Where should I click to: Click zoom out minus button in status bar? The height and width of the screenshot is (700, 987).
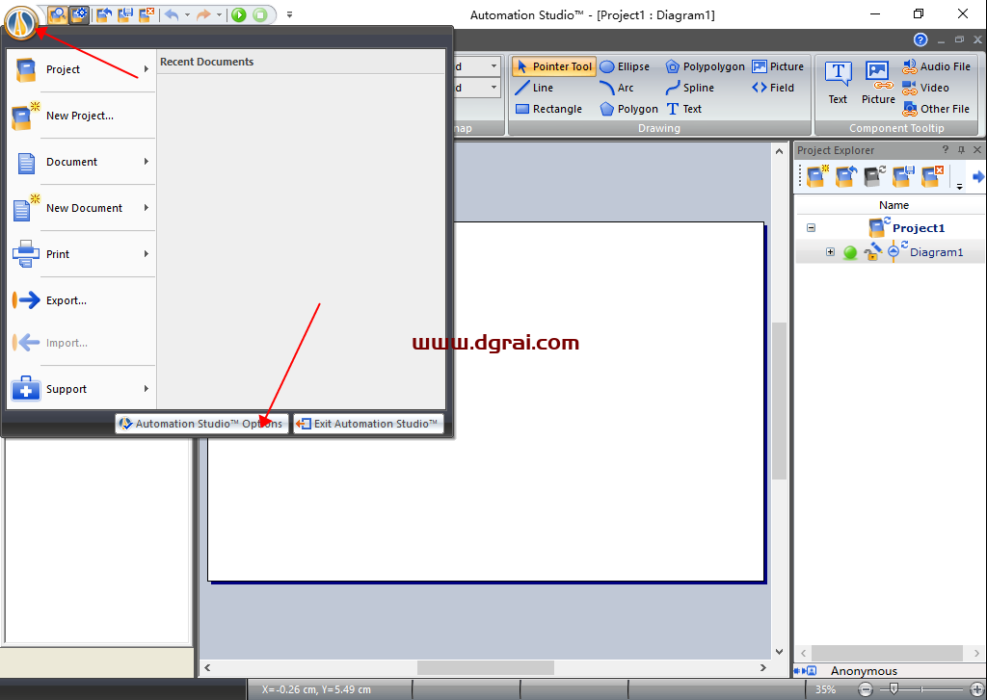pos(867,690)
